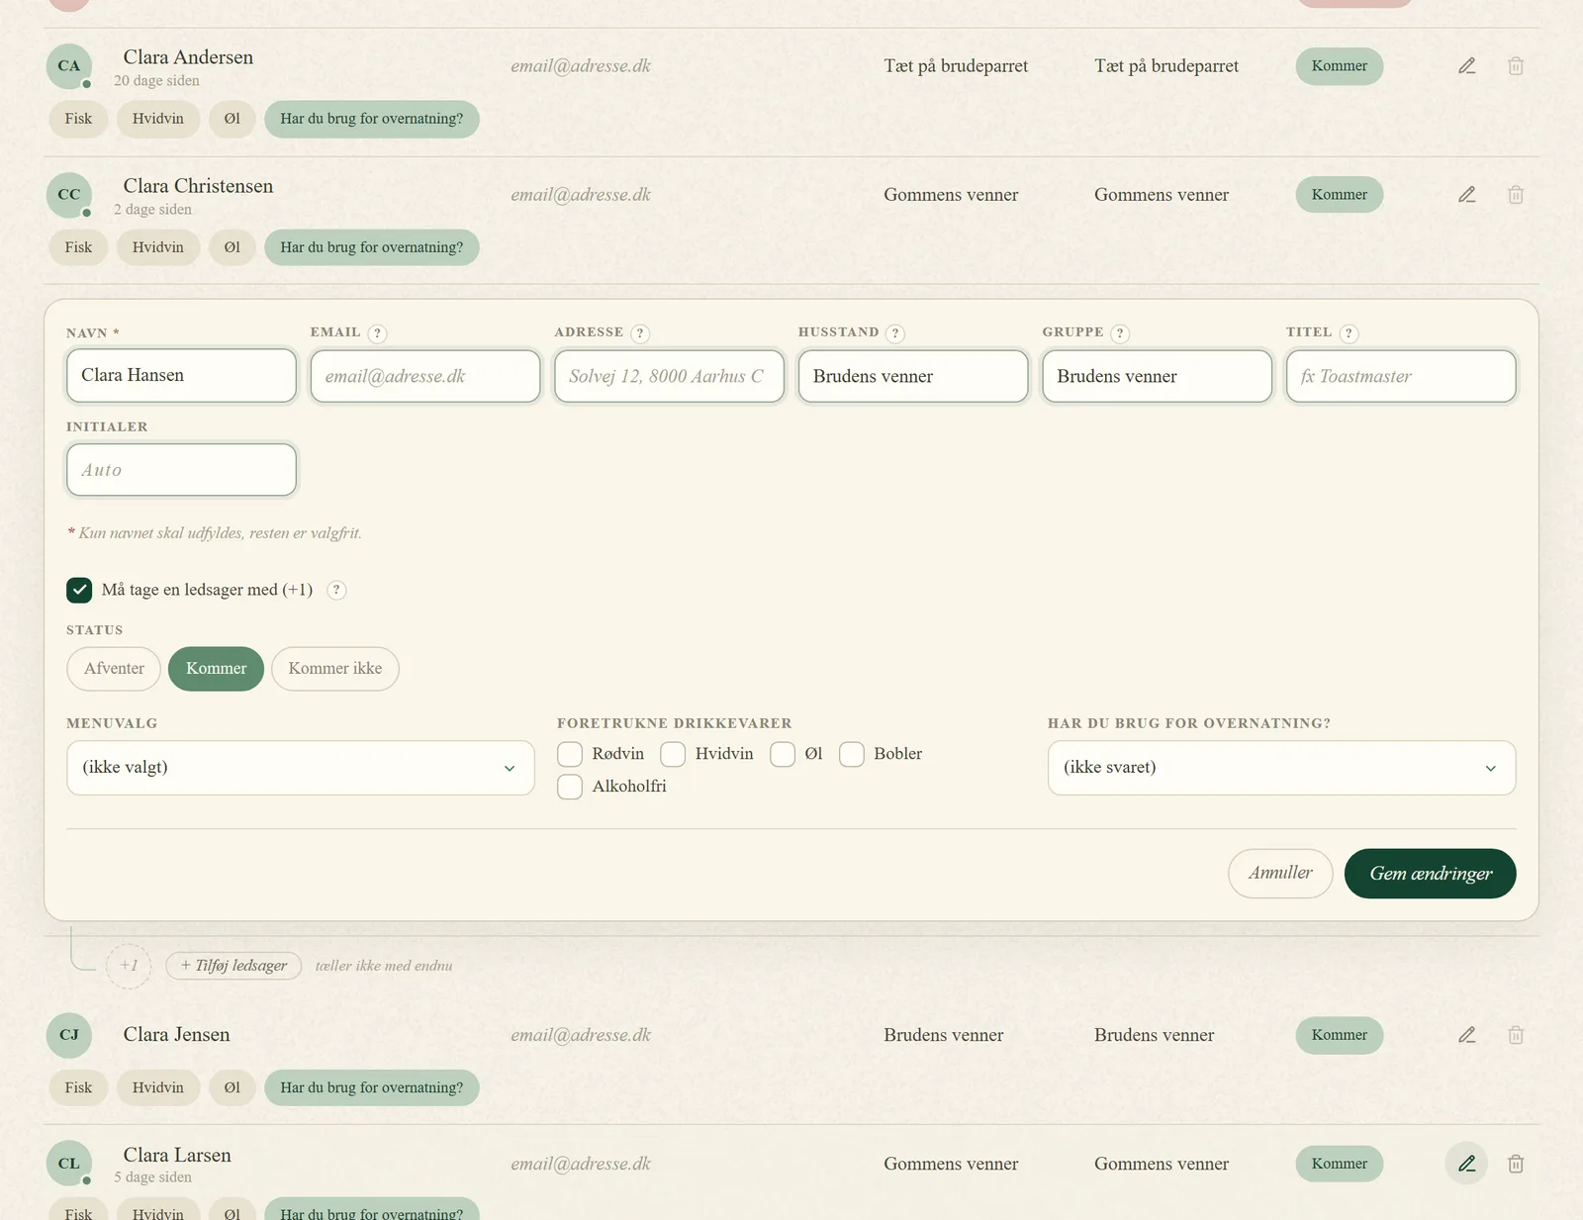This screenshot has width=1583, height=1220.
Task: Click the +1 placeholder circle
Action: pos(129,966)
